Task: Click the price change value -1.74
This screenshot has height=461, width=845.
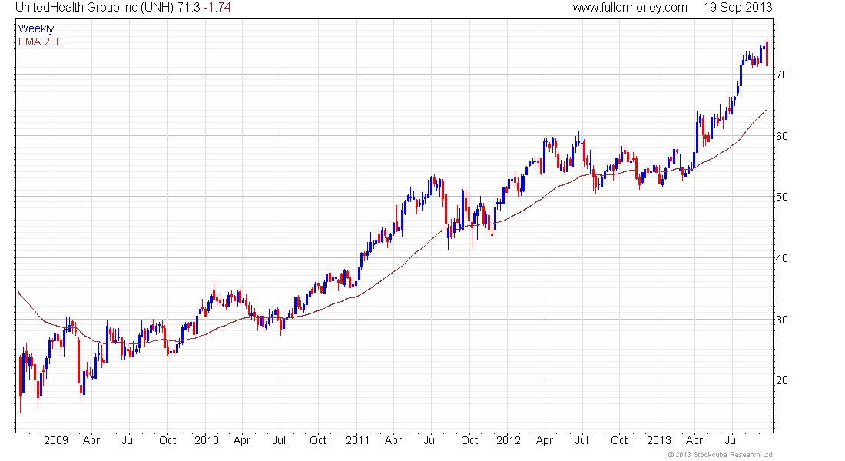Action: [217, 8]
